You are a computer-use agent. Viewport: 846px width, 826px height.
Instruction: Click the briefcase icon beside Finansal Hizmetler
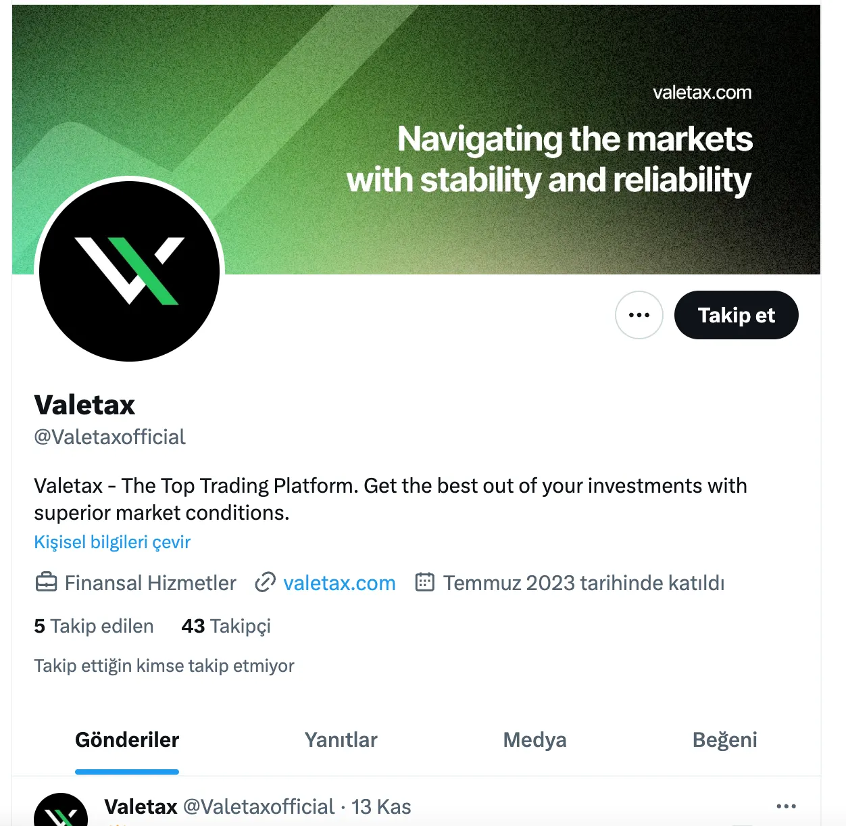(46, 582)
